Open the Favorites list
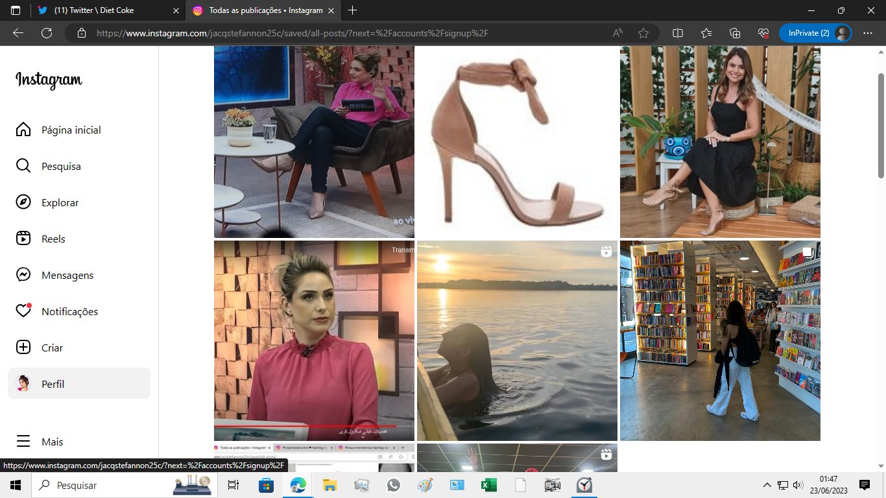 tap(706, 33)
